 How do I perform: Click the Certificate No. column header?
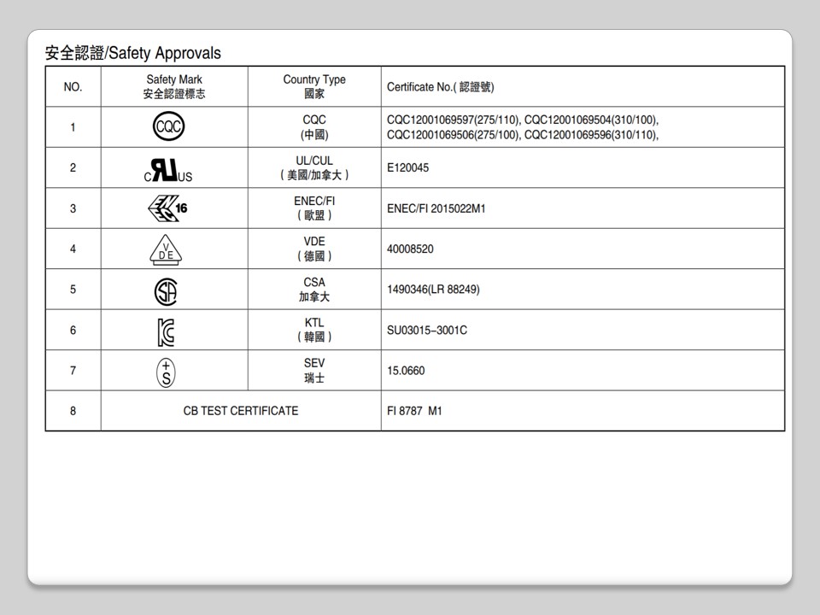[440, 87]
